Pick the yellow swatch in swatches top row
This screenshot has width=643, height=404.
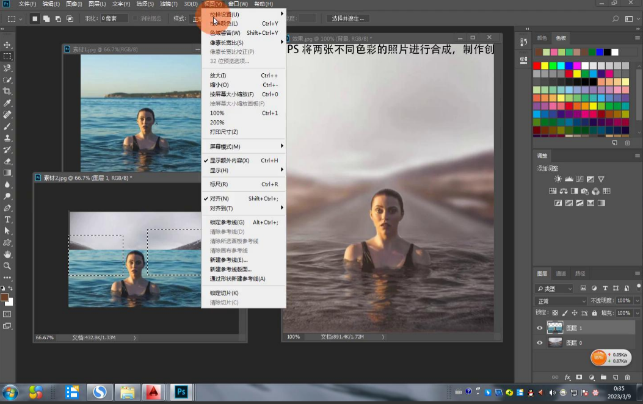545,66
